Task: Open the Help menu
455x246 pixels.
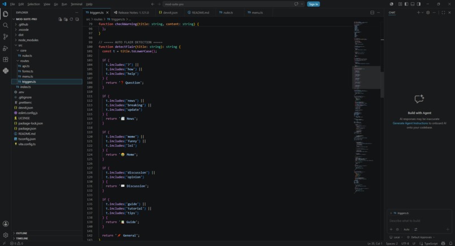Action: tap(89, 4)
